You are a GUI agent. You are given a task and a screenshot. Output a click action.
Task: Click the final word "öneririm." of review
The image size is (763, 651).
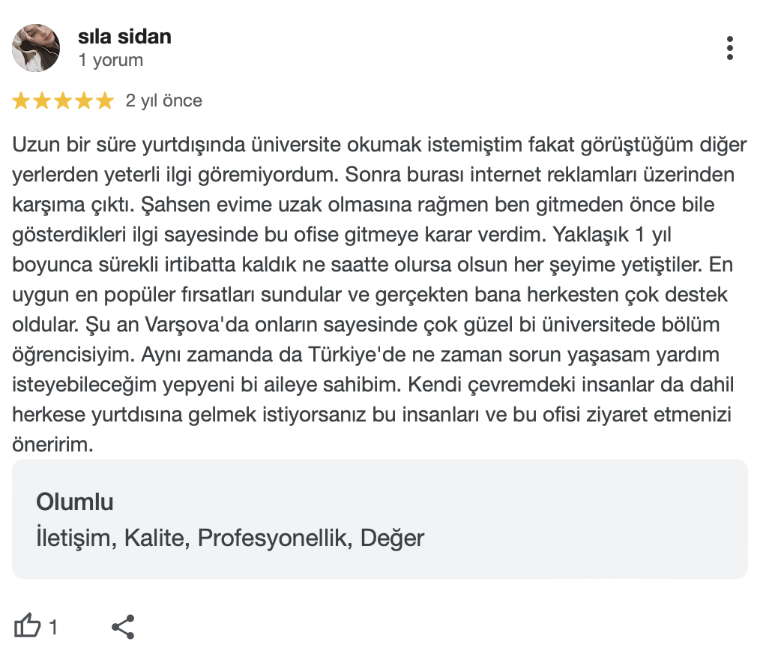point(52,444)
